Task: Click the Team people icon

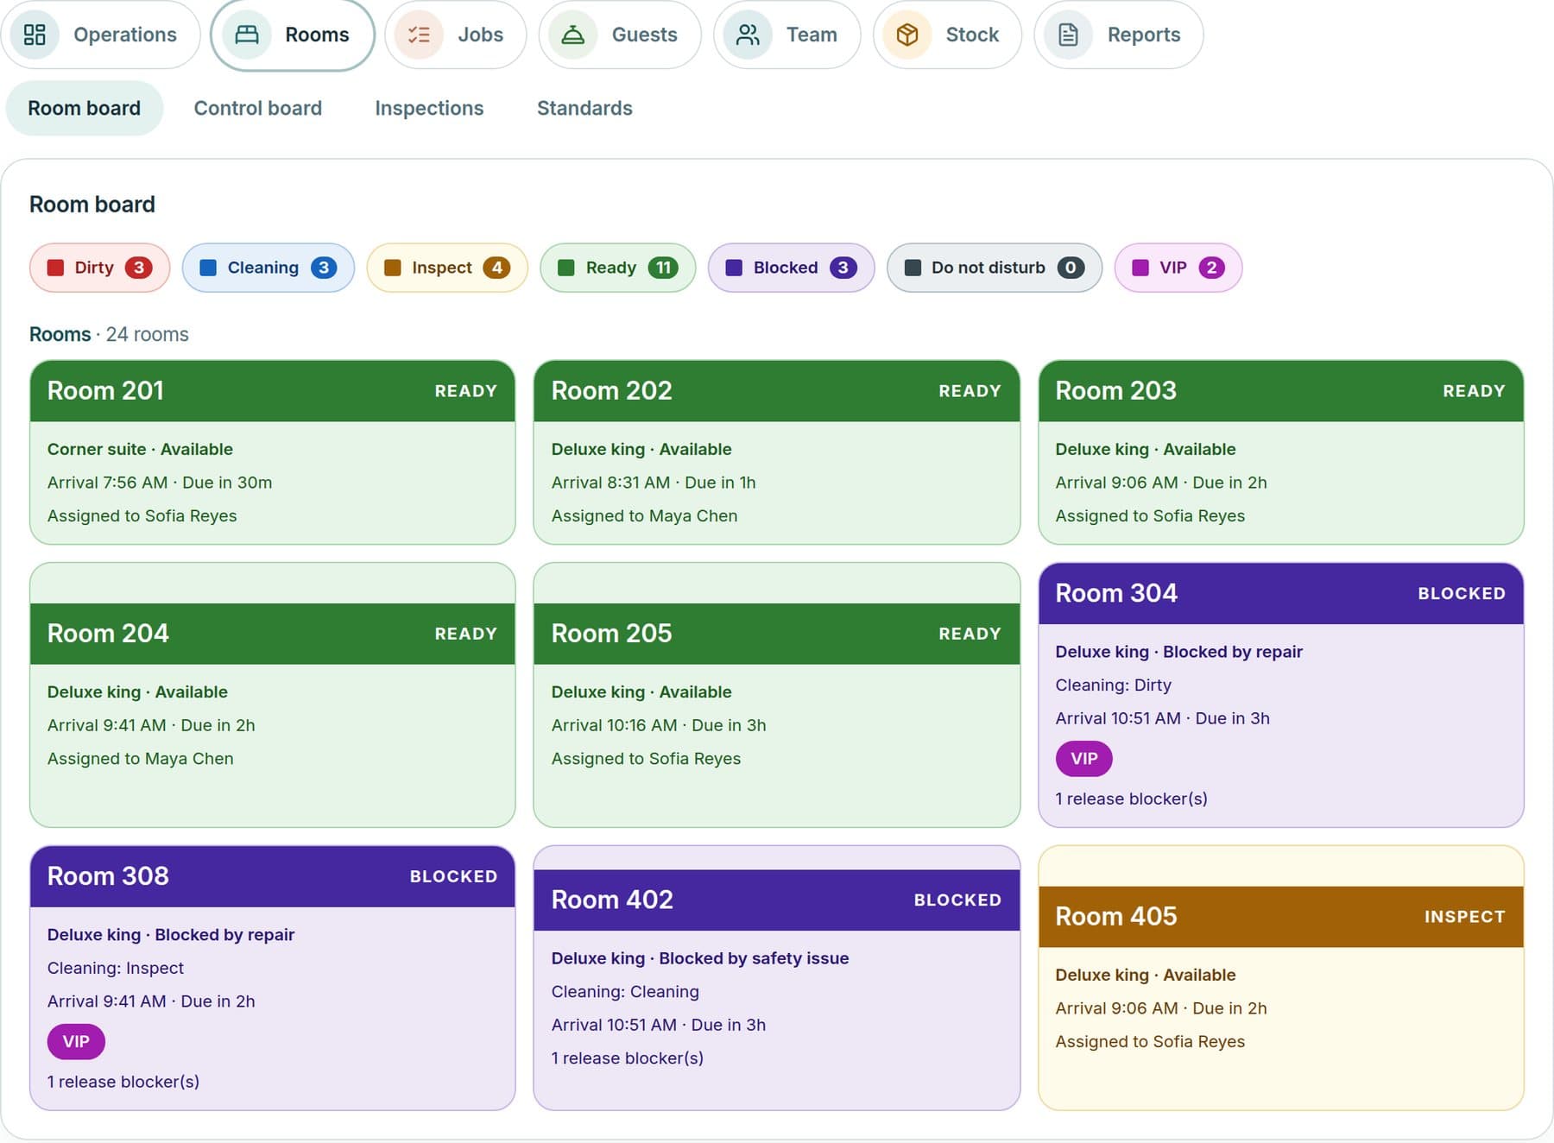Action: tap(748, 35)
